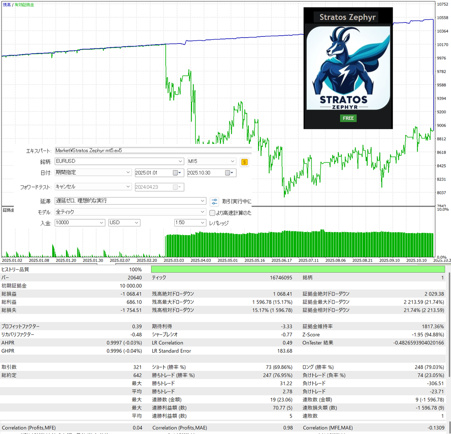Image resolution: width=451 pixels, height=434 pixels.
Task: Select GHPR value 0.9996 (-0.04%)
Action: 124,351
